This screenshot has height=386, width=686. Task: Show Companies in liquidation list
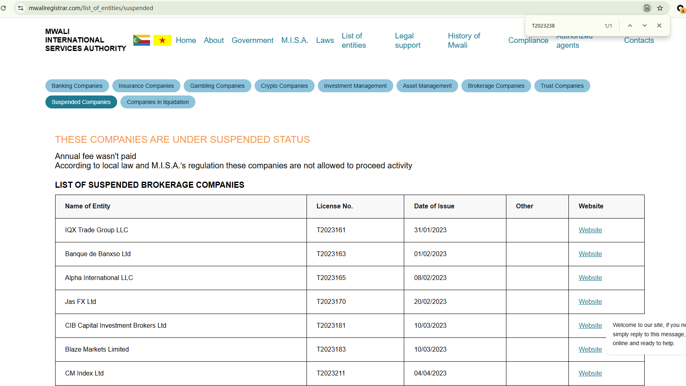[158, 102]
